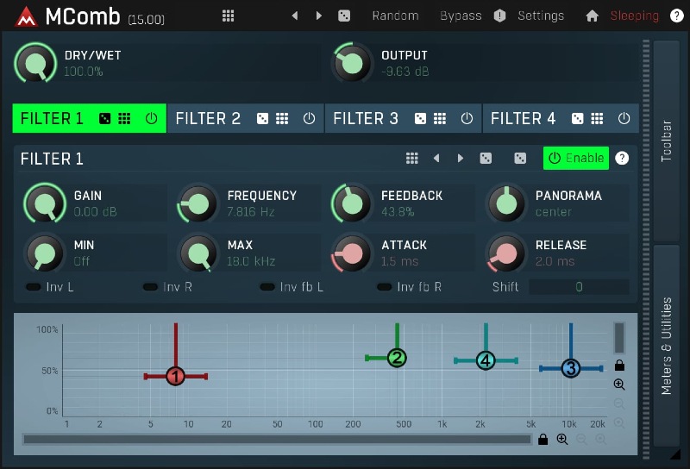Click the Filter 2 tab randomize dice icon
Image resolution: width=690 pixels, height=469 pixels.
click(263, 119)
